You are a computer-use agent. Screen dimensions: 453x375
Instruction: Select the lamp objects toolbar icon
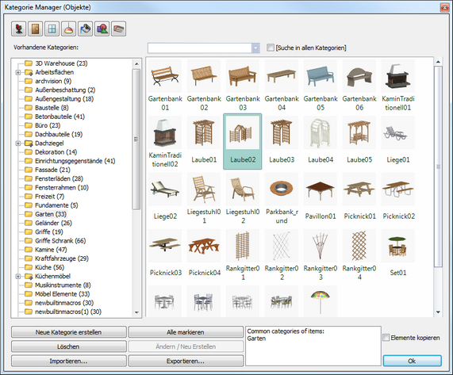click(x=69, y=29)
